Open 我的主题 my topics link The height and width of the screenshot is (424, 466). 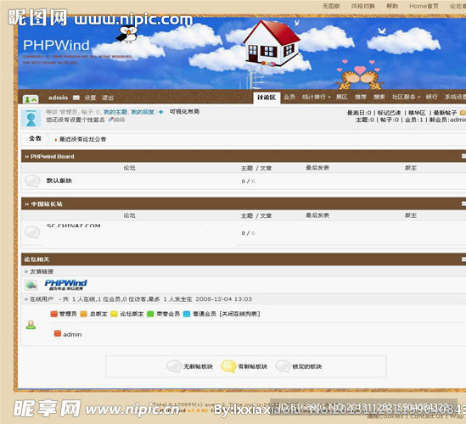click(115, 112)
